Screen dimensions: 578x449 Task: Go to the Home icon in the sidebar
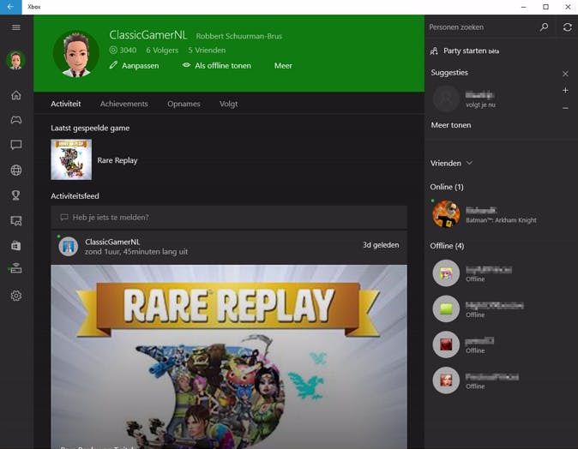[15, 95]
